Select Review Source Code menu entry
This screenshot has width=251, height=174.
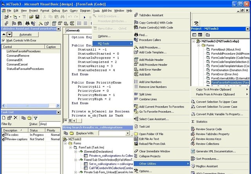209,129
